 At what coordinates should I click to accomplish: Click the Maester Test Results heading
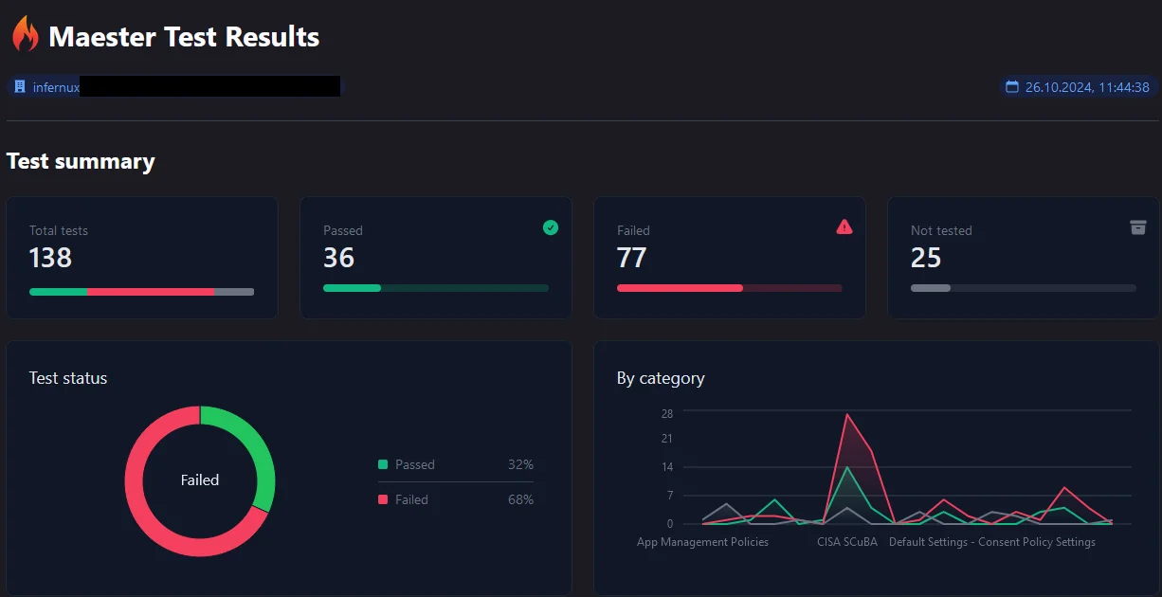pyautogui.click(x=184, y=37)
